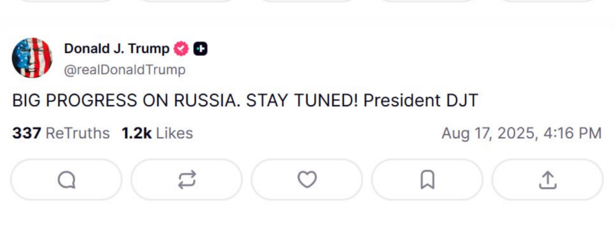ReTruth the BIG PROGRESS ON RUSSIA post
This screenshot has width=615, height=226.
(187, 179)
